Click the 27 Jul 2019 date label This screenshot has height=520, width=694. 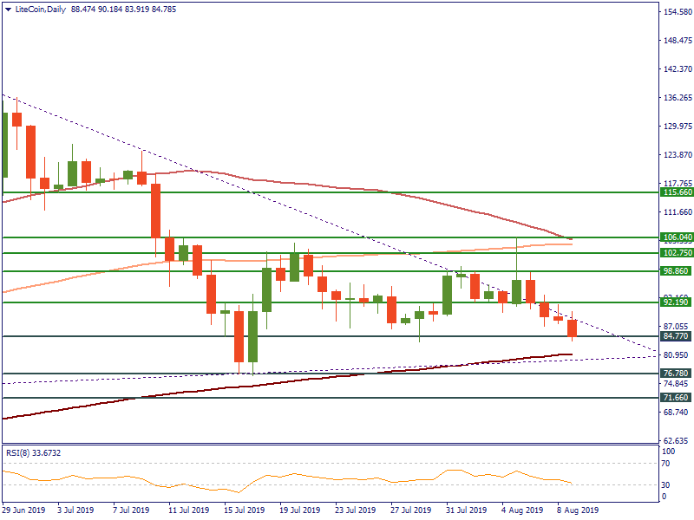click(x=410, y=510)
